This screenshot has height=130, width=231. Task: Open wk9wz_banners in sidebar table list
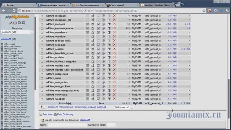point(10,49)
